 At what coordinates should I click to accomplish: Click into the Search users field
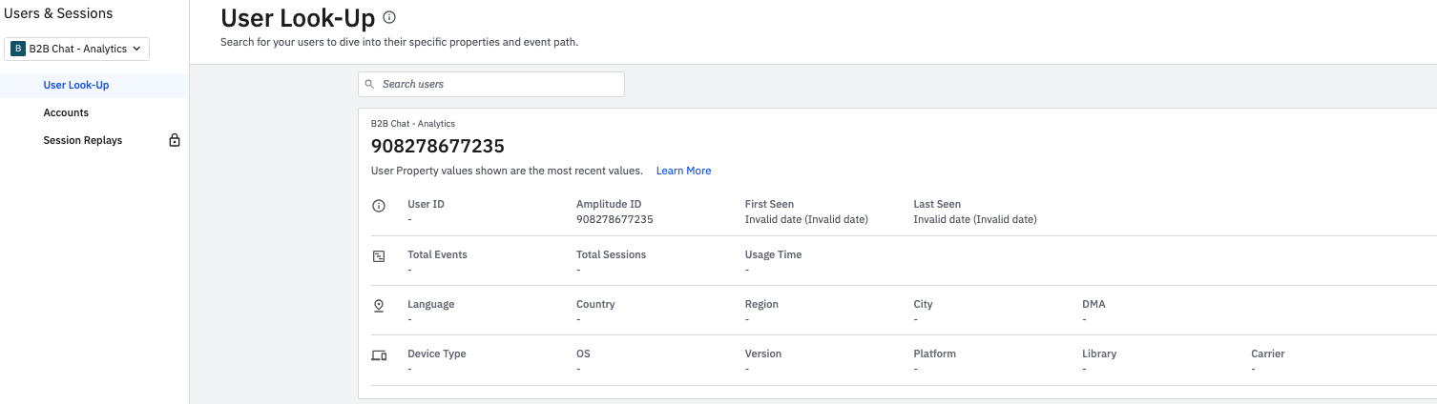(x=496, y=84)
